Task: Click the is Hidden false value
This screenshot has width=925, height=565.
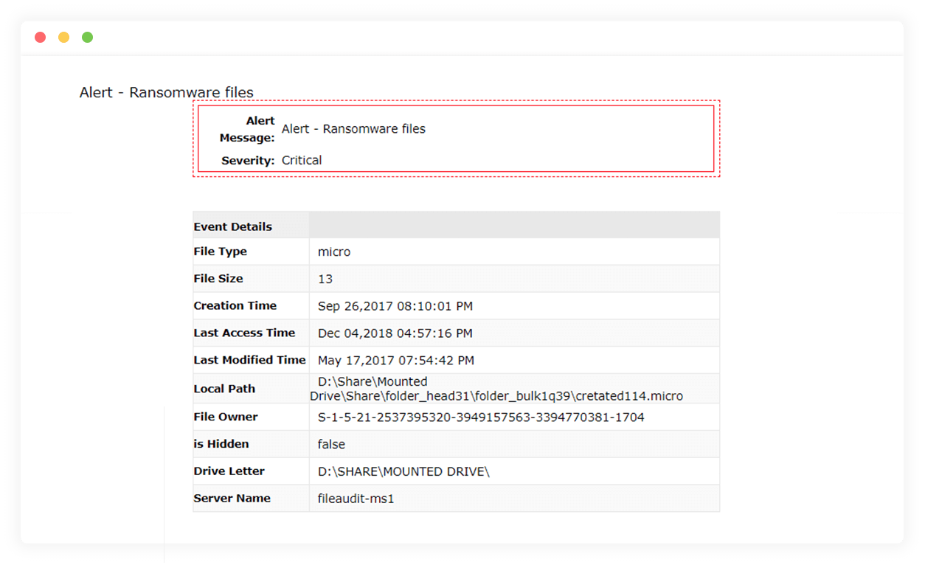Action: tap(330, 443)
